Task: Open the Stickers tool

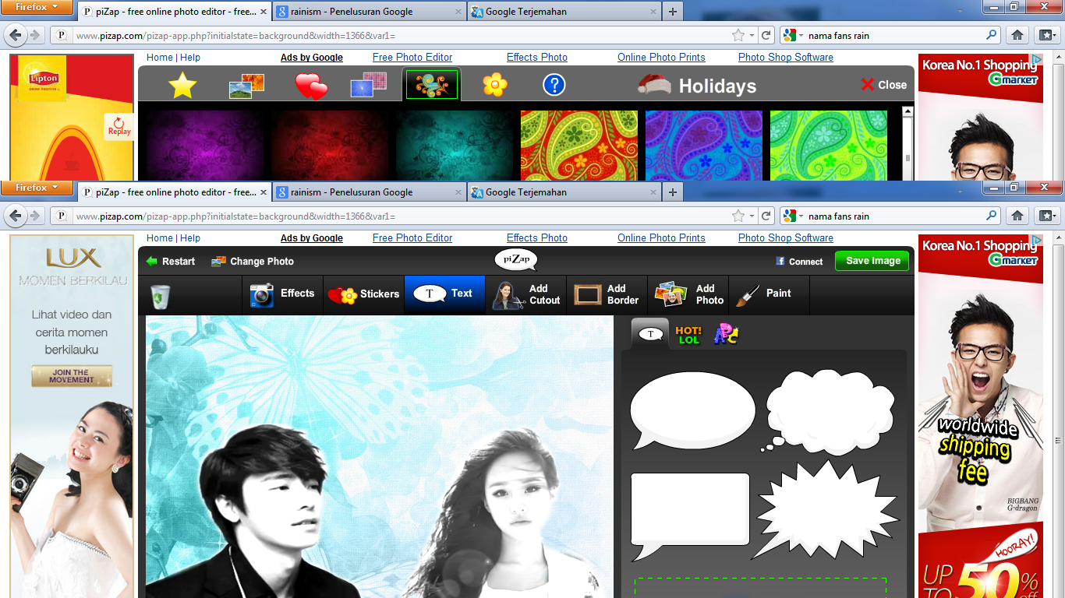Action: point(363,294)
